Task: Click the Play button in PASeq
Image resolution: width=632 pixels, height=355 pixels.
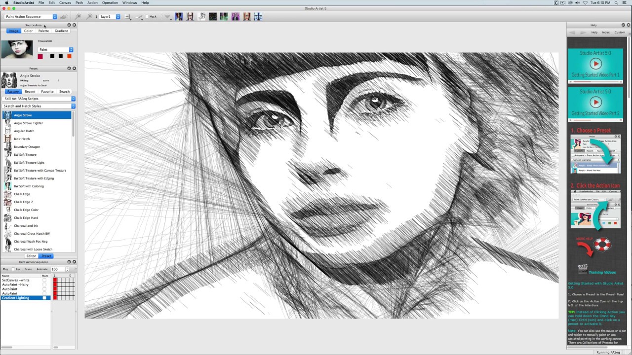Action: click(5, 269)
